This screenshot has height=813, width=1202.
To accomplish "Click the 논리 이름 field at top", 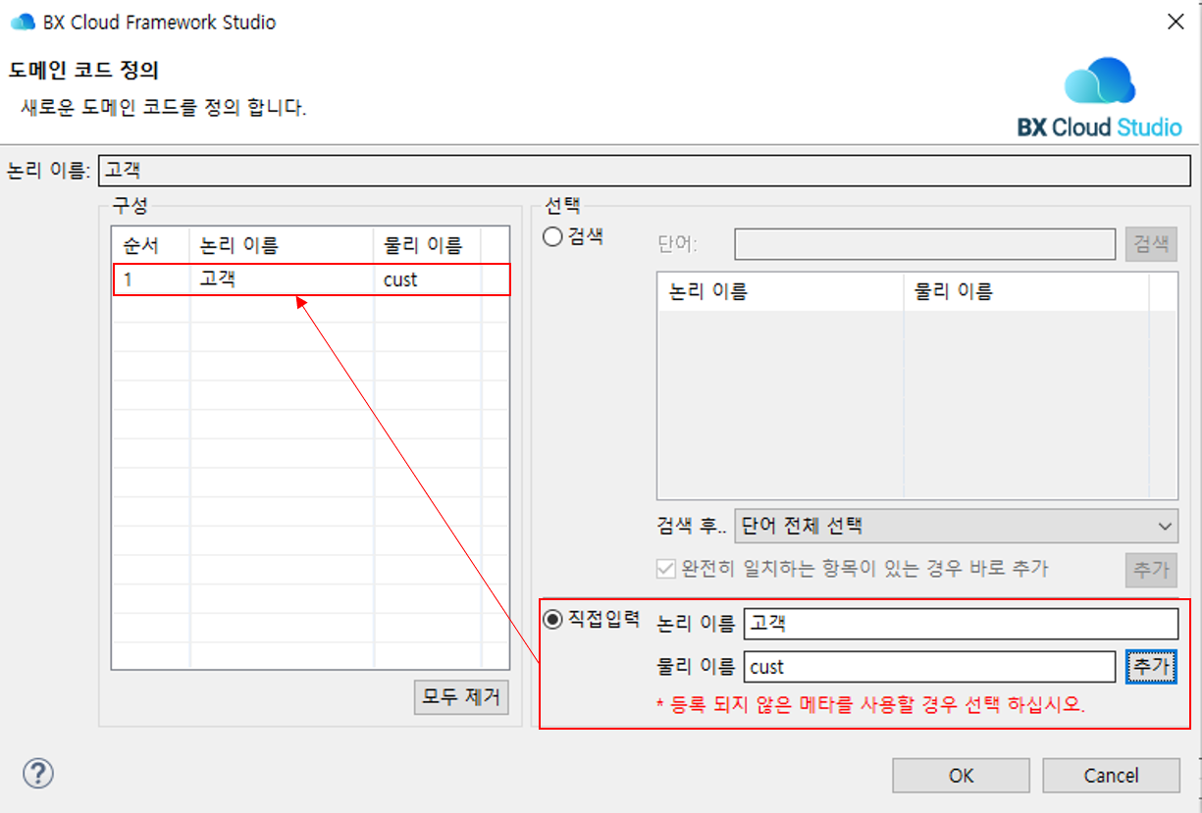I will 644,170.
